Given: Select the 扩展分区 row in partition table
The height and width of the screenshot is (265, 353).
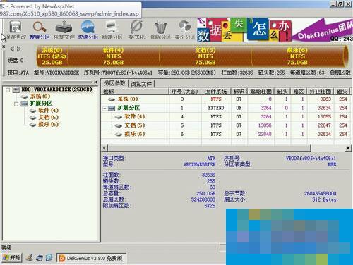Looking at the screenshot, I should click(226, 108).
